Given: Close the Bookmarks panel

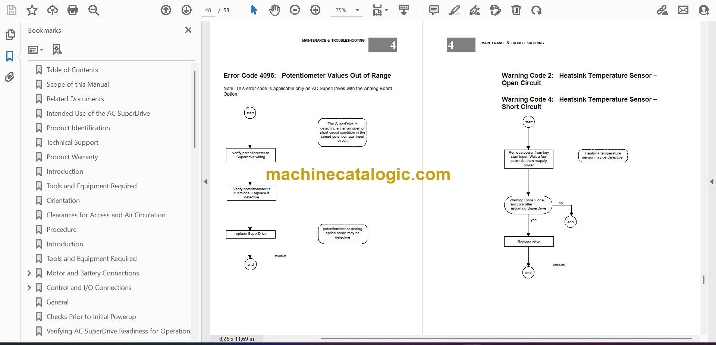Looking at the screenshot, I should click(188, 30).
